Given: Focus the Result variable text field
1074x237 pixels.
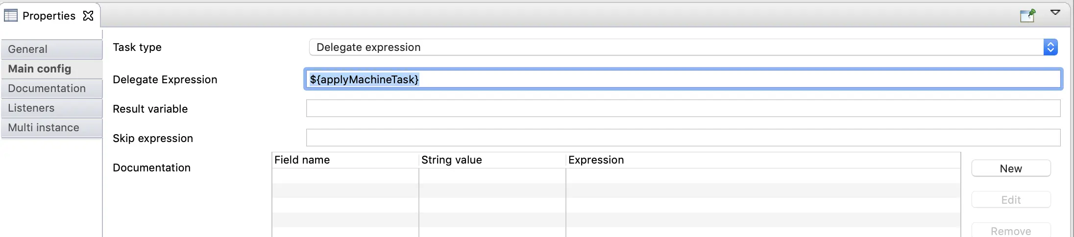Looking at the screenshot, I should point(683,109).
